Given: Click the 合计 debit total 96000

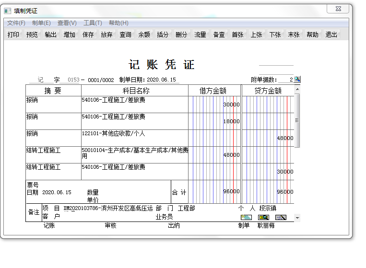Looking at the screenshot, I should [x=214, y=191].
